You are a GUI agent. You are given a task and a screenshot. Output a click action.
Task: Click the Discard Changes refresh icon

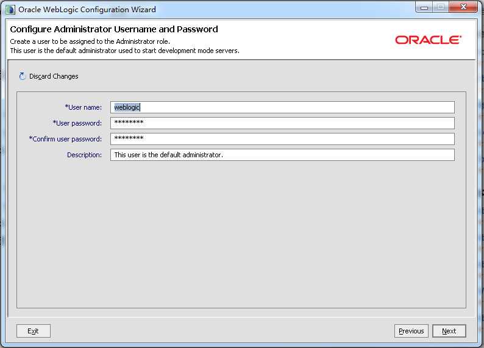click(x=22, y=76)
